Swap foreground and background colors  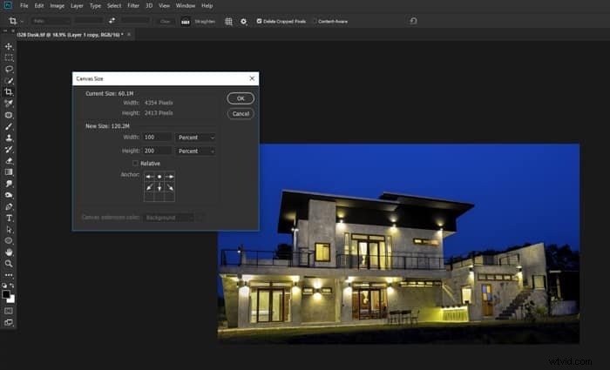point(12,286)
